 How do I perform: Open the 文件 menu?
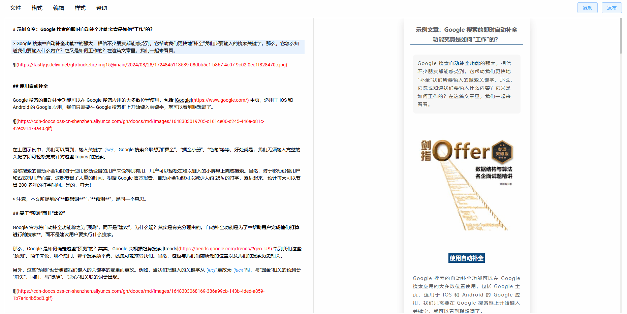15,8
